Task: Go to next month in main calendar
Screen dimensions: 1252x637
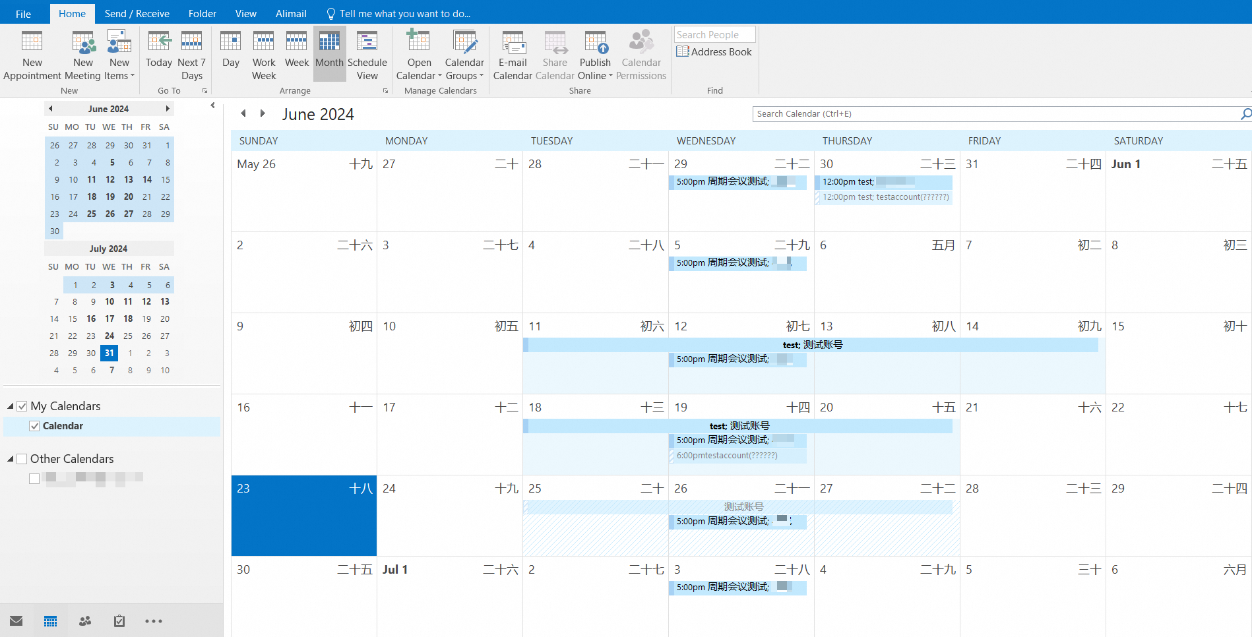Action: (263, 113)
